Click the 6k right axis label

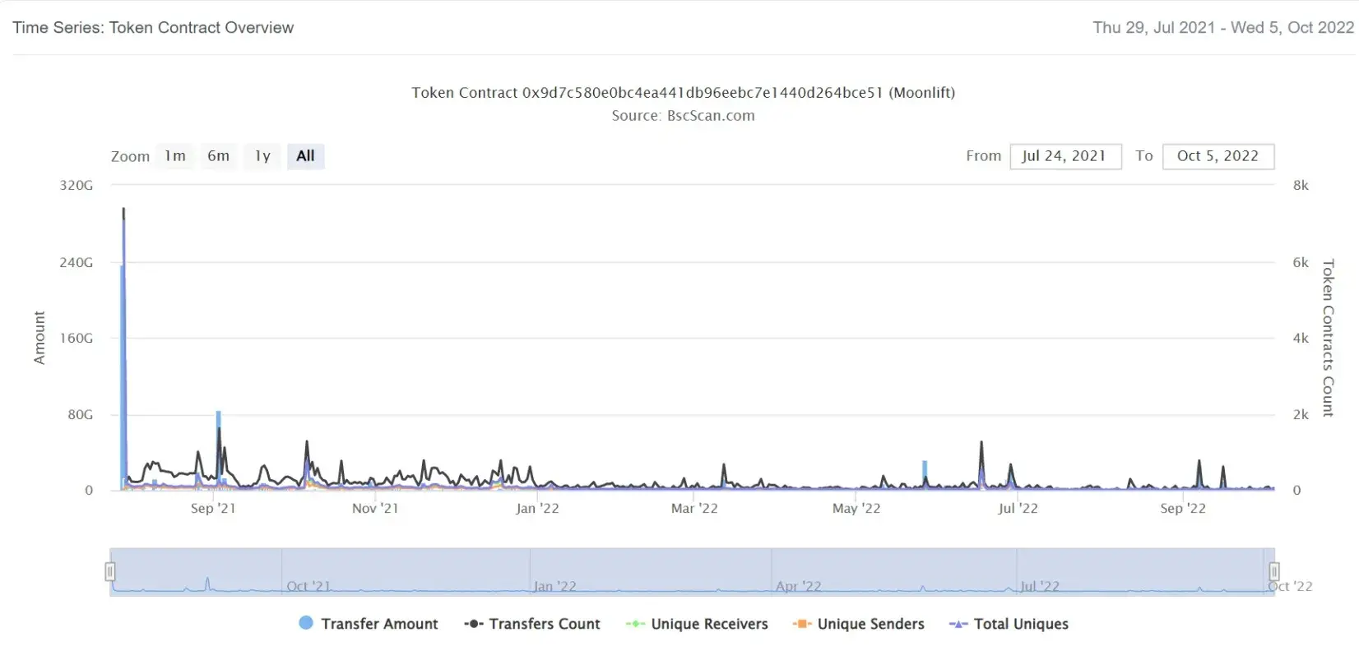click(x=1301, y=263)
